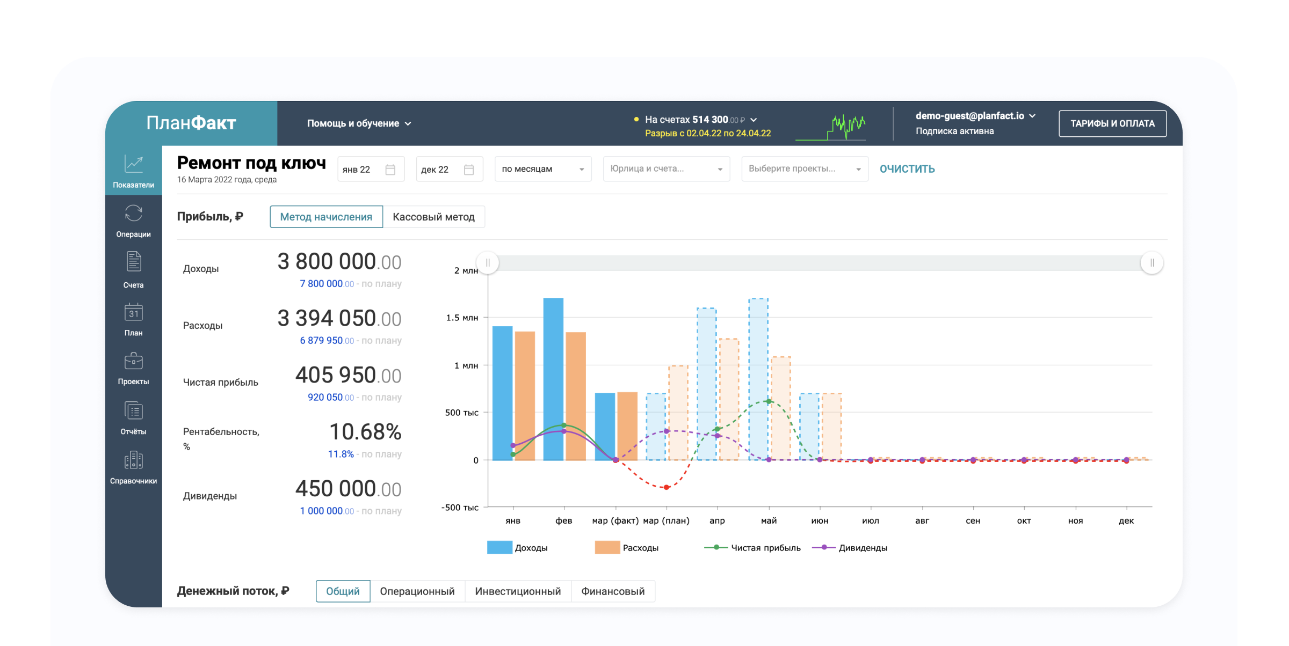Click the 7 800 000 planned income value
This screenshot has height=646, width=1289.
327,284
